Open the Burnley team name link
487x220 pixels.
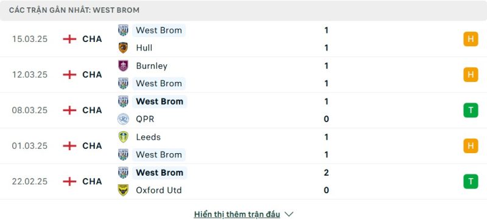pos(152,66)
